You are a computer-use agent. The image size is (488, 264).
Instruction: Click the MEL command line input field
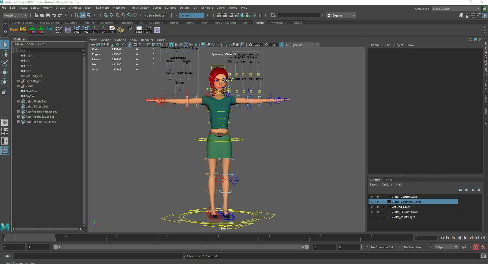pyautogui.click(x=99, y=256)
